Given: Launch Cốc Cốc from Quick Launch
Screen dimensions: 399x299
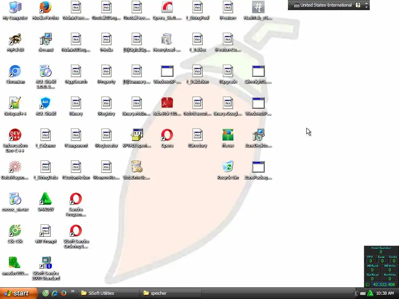Looking at the screenshot, I should tap(46, 293).
